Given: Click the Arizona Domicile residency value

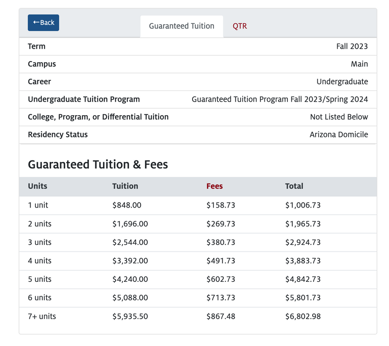Looking at the screenshot, I should point(338,135).
